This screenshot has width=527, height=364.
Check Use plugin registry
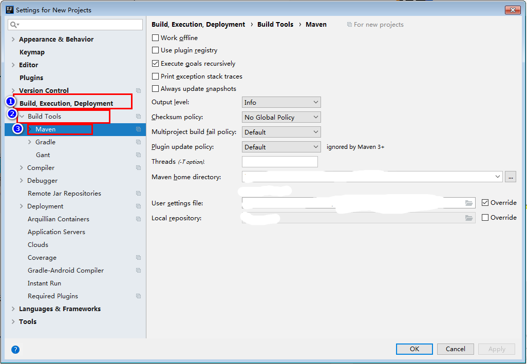click(155, 50)
